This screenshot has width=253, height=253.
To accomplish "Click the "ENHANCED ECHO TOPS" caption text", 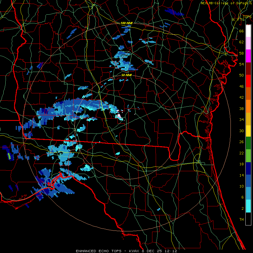I will coord(99,251).
